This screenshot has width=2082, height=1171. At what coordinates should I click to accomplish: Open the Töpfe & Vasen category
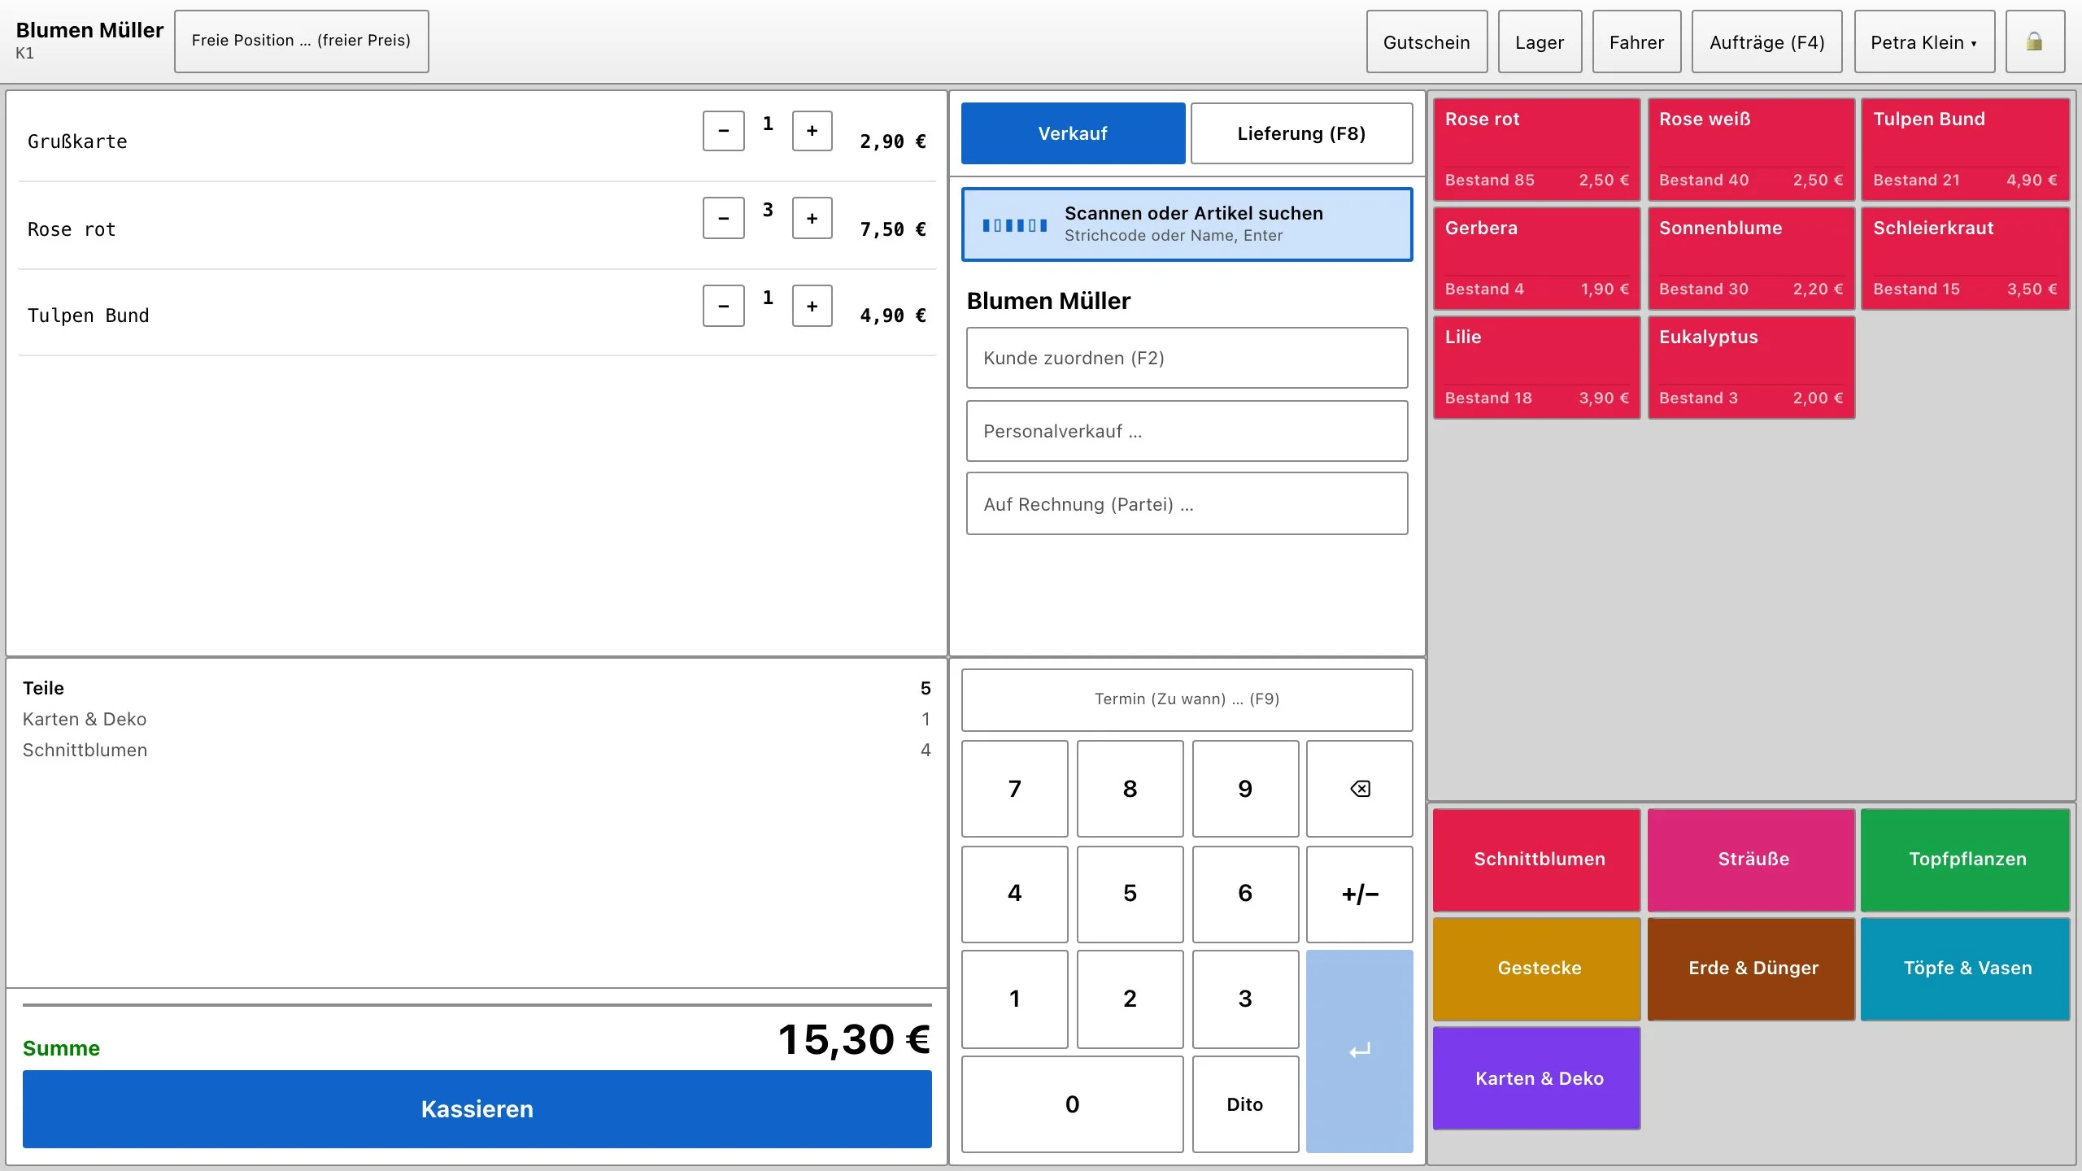pos(1966,969)
